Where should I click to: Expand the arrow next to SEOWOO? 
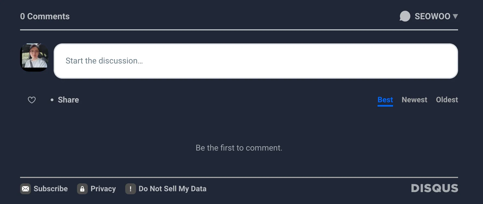coord(455,16)
